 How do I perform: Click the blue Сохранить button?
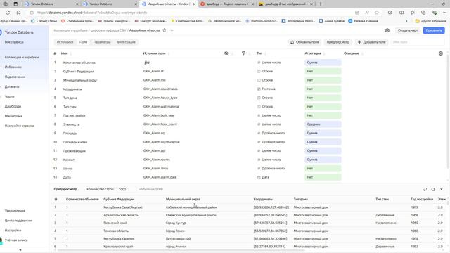[x=434, y=30]
